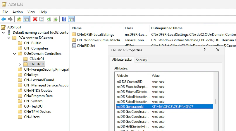Open Help via question mark icon

click(64, 19)
